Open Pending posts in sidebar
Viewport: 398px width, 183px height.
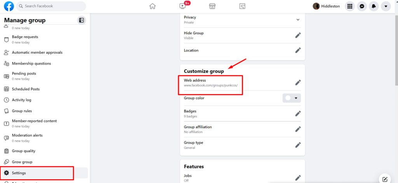click(44, 76)
